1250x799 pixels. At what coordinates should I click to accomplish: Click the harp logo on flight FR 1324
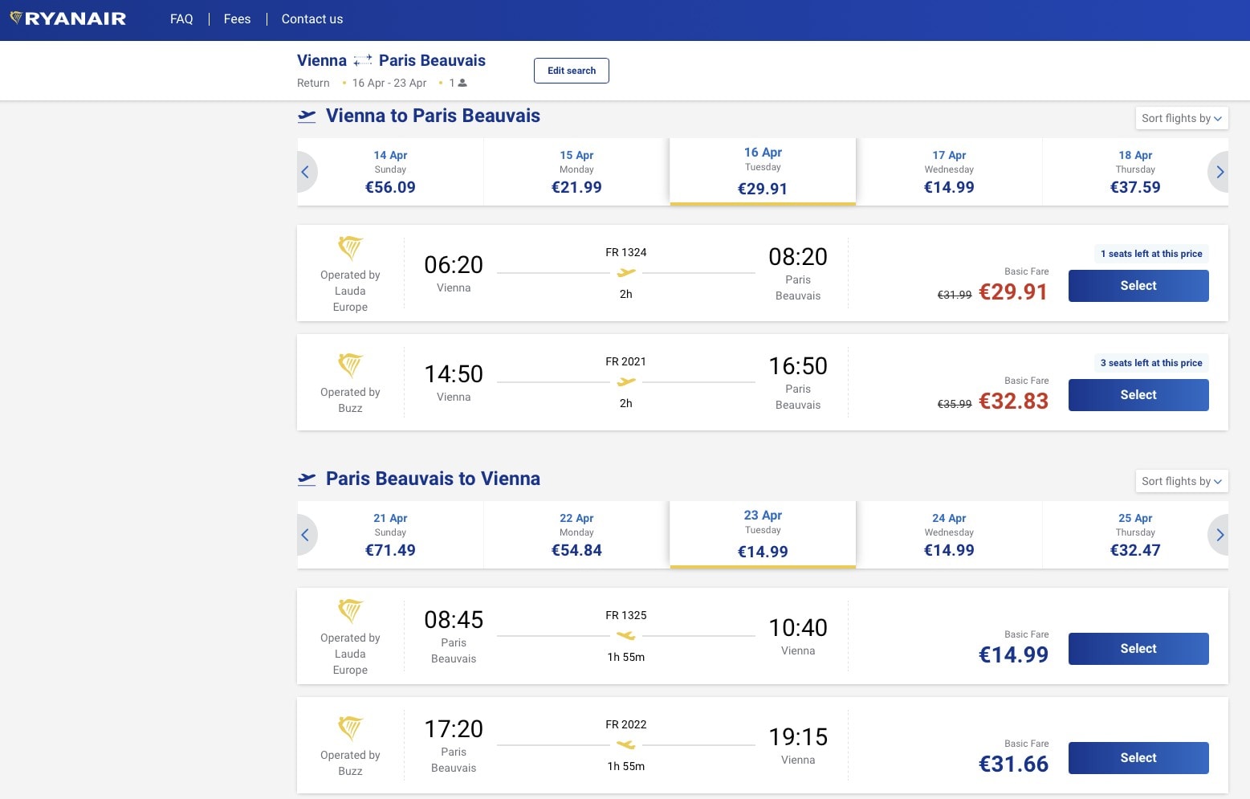(350, 248)
